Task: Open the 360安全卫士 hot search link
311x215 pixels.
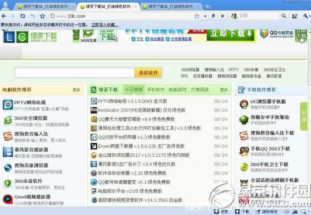Action: point(274,70)
